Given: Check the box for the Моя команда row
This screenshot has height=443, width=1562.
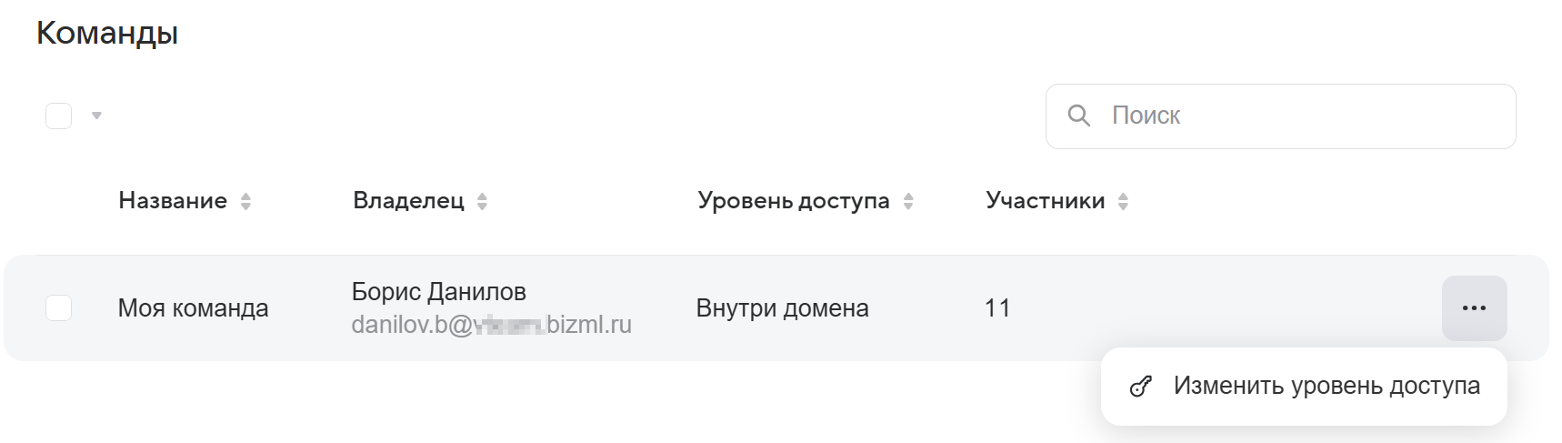Looking at the screenshot, I should [x=59, y=308].
